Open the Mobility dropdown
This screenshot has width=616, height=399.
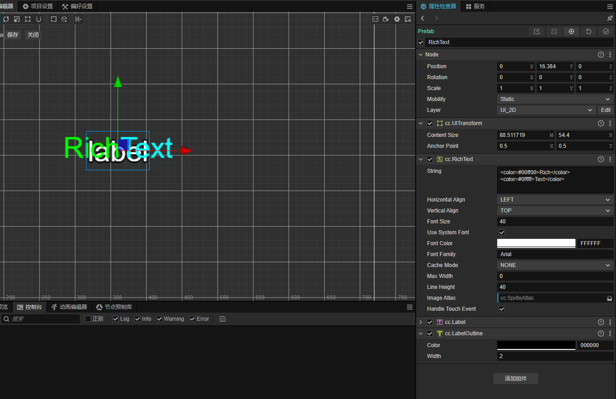click(555, 99)
